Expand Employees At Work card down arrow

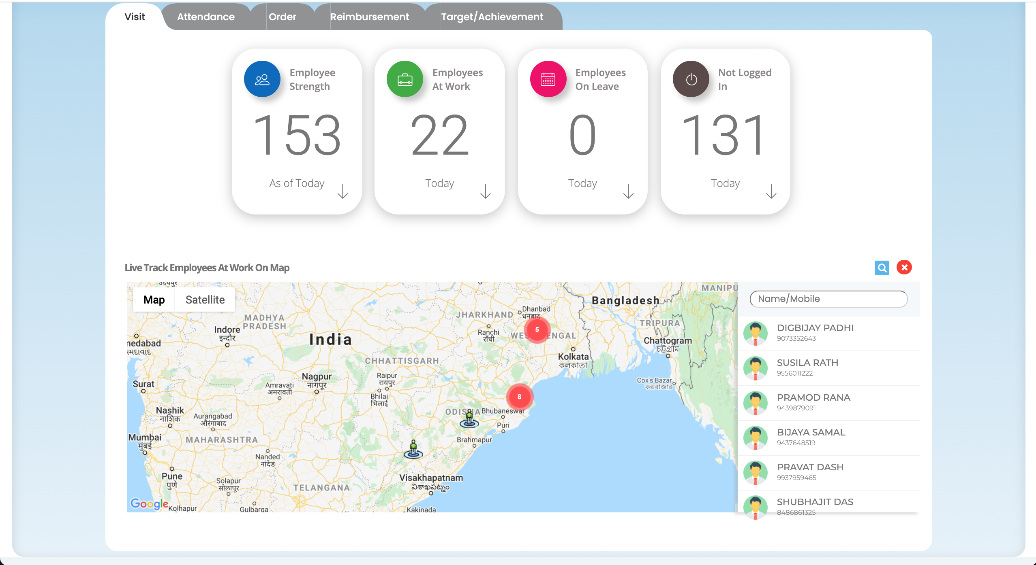click(x=485, y=191)
